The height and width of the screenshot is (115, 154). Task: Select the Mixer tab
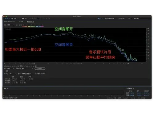click(21, 21)
